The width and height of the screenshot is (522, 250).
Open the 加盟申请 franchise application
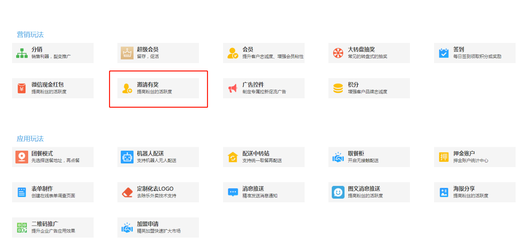coord(158,228)
